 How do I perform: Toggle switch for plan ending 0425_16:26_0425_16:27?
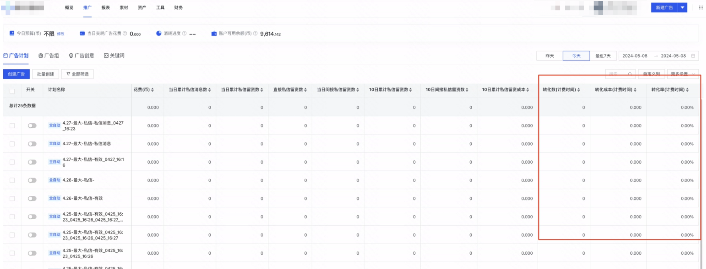(32, 235)
